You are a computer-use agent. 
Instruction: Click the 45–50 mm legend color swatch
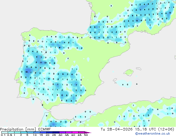[x=82, y=132]
